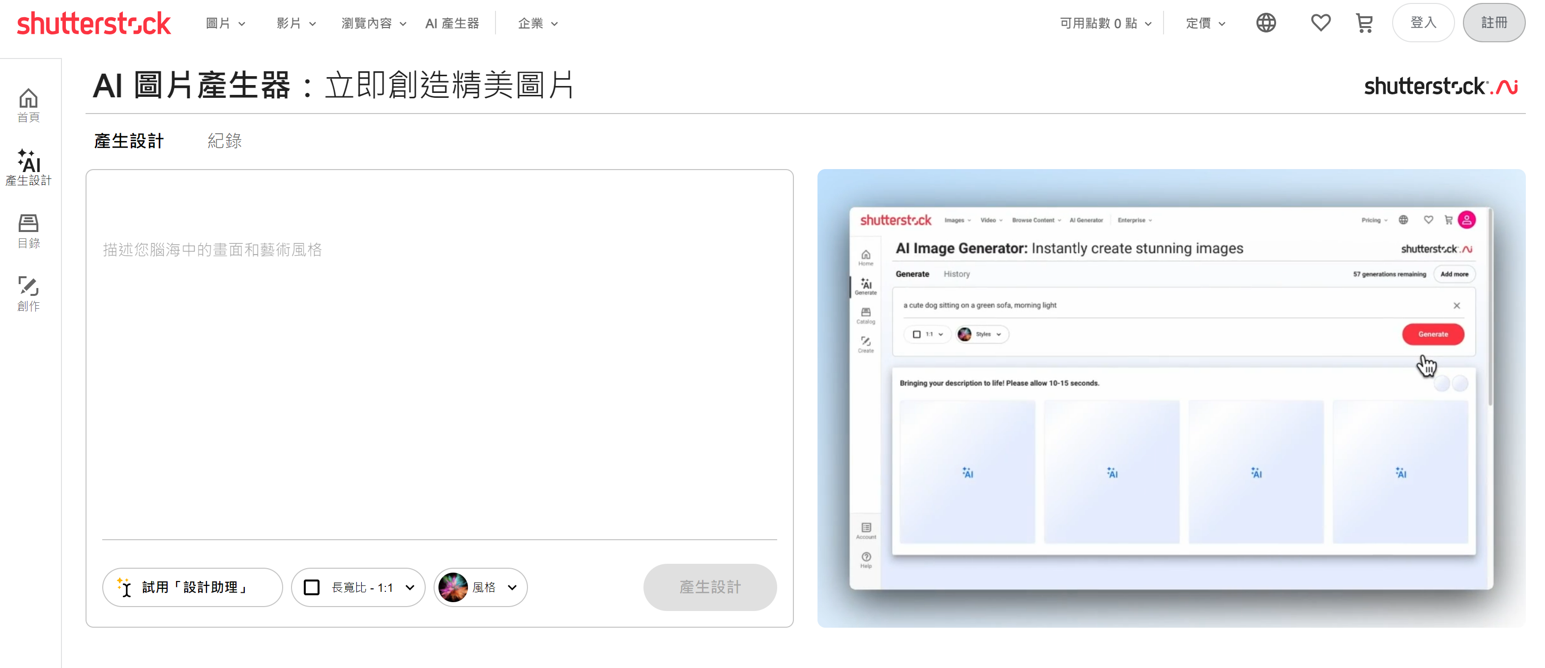This screenshot has height=668, width=1545.
Task: Expand the 長寬比 1:1 dropdown
Action: pyautogui.click(x=358, y=587)
